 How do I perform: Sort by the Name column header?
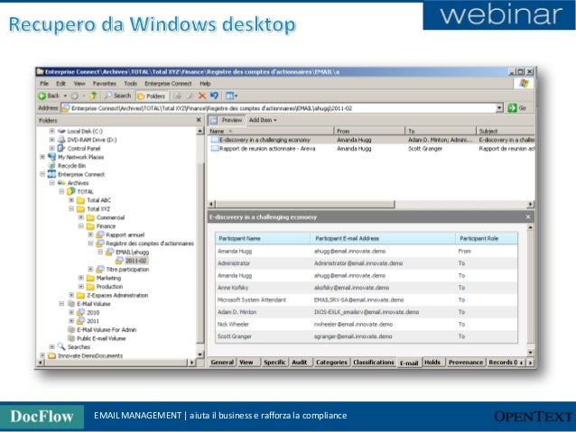click(271, 131)
